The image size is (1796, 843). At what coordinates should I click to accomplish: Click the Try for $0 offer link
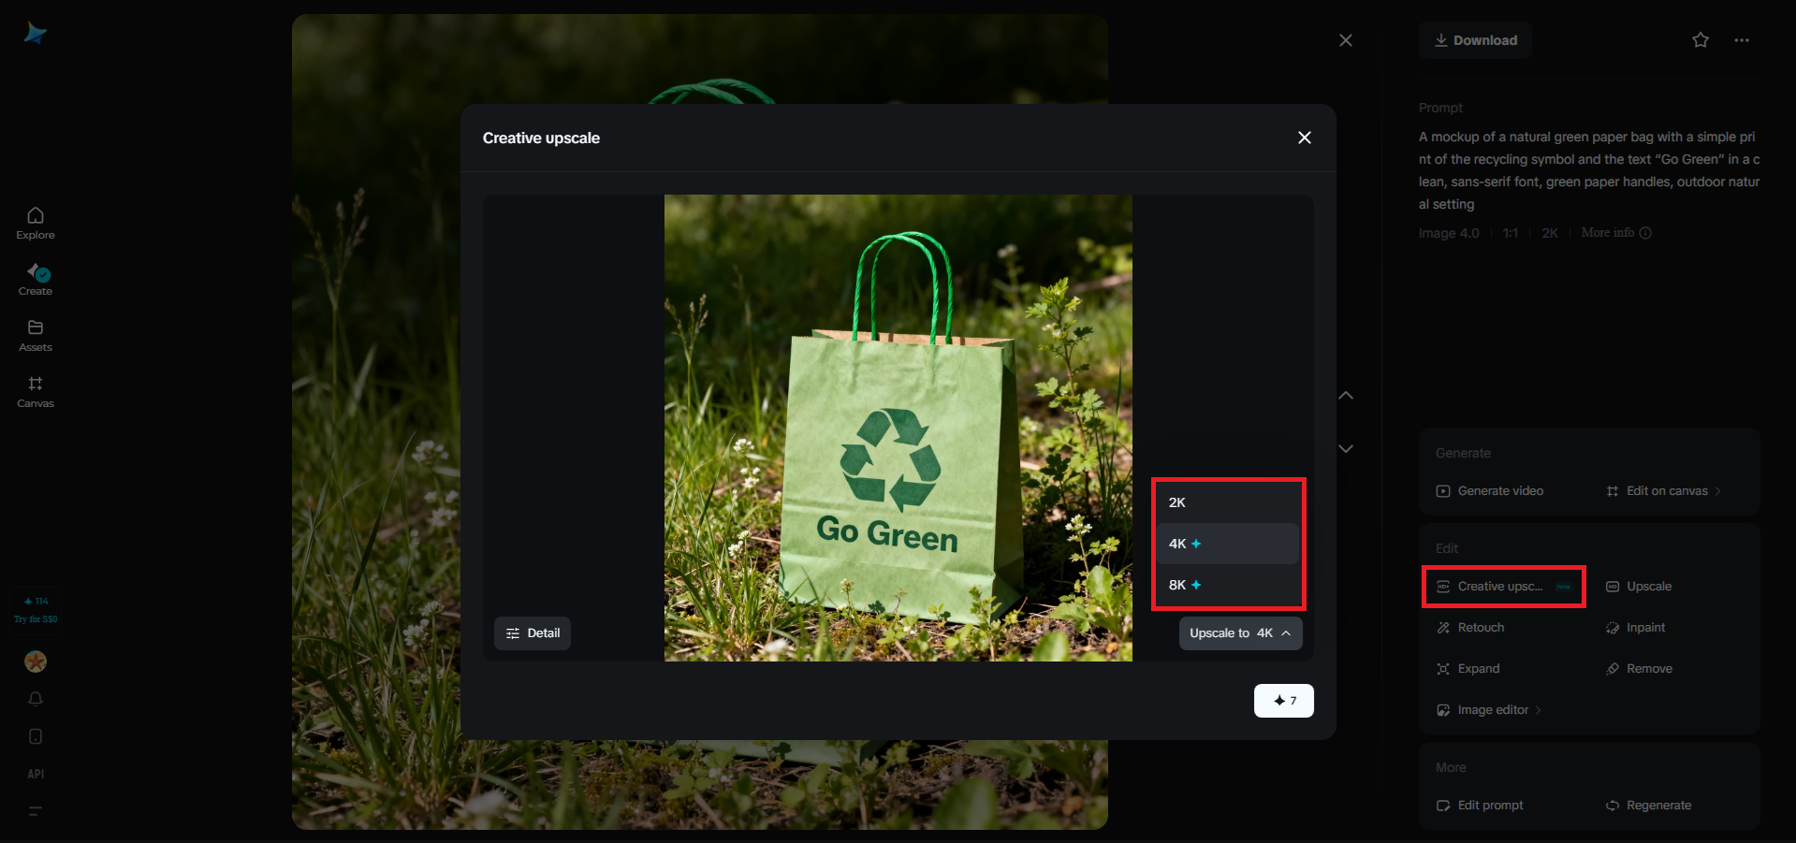[36, 619]
